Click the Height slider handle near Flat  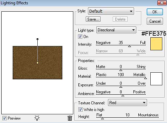pyautogui.click(x=102, y=118)
